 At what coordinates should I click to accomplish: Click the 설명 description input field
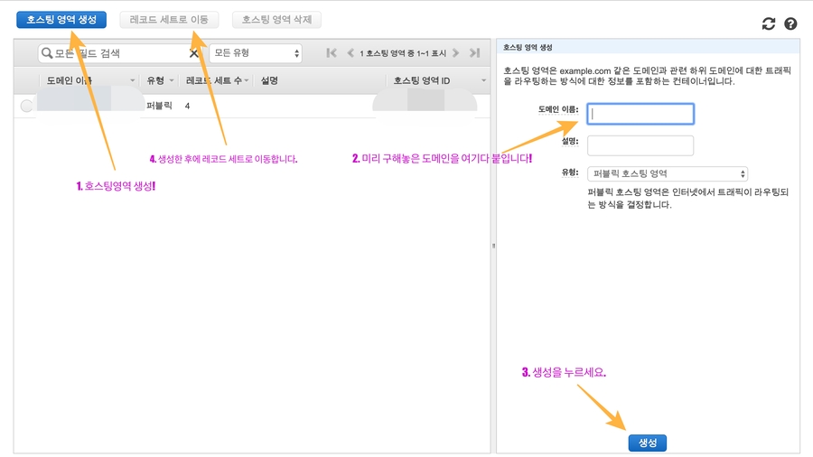[640, 145]
